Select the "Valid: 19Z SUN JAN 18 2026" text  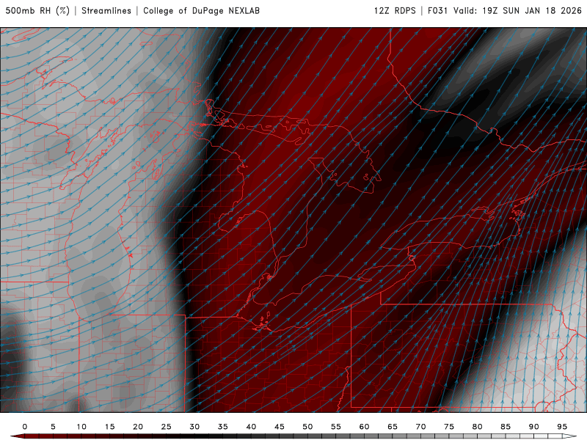[517, 10]
